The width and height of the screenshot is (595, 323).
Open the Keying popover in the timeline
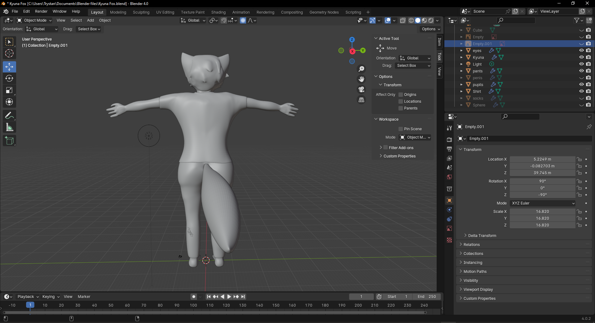(51, 297)
